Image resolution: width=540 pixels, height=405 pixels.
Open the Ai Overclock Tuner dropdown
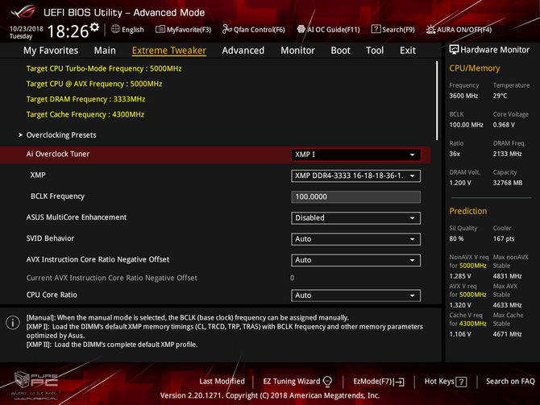tap(355, 155)
